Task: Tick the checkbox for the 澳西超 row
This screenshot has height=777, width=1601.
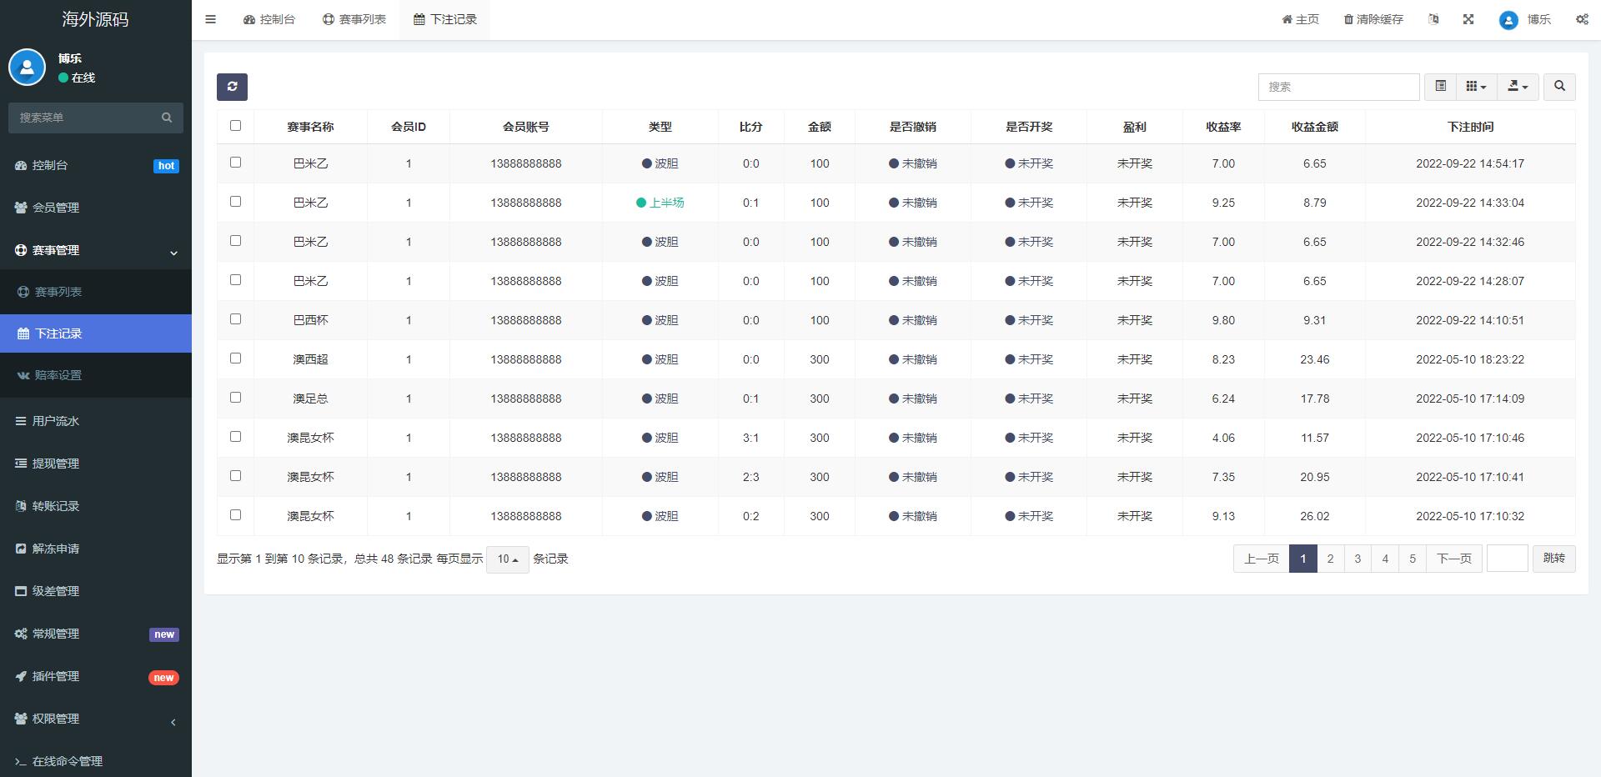Action: [235, 358]
